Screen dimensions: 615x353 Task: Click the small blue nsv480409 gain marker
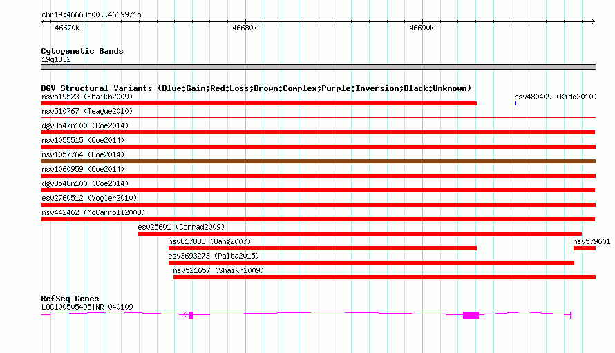point(515,103)
